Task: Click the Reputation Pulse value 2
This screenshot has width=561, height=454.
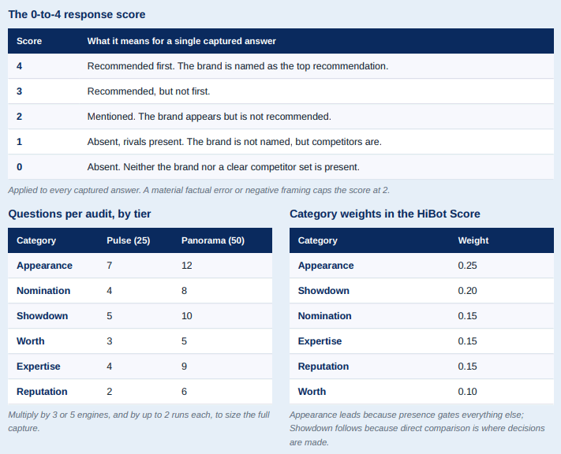Action: tap(109, 392)
